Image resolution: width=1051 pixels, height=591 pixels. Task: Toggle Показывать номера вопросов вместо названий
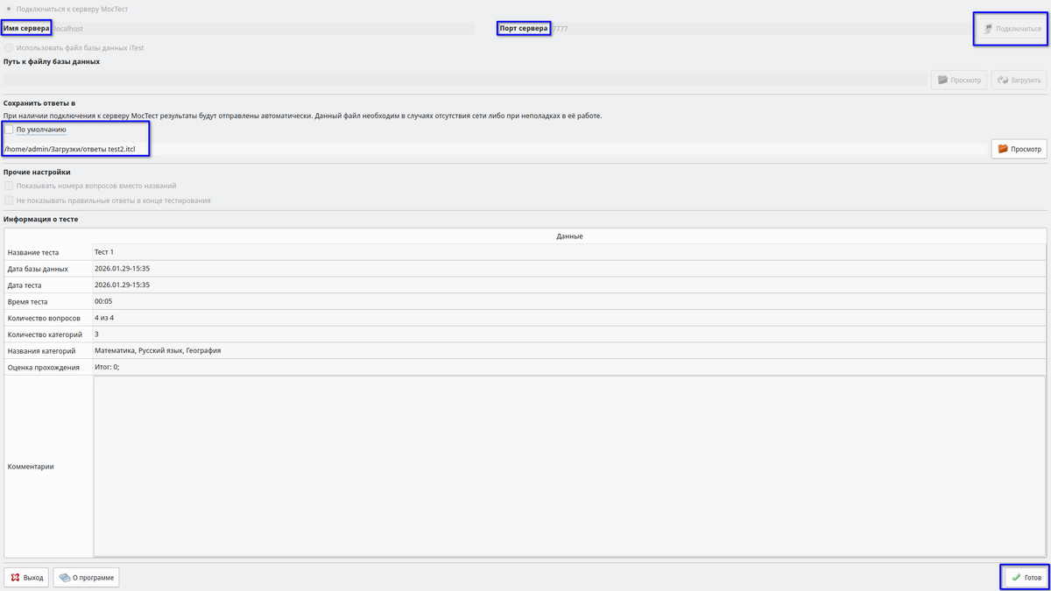click(x=9, y=186)
